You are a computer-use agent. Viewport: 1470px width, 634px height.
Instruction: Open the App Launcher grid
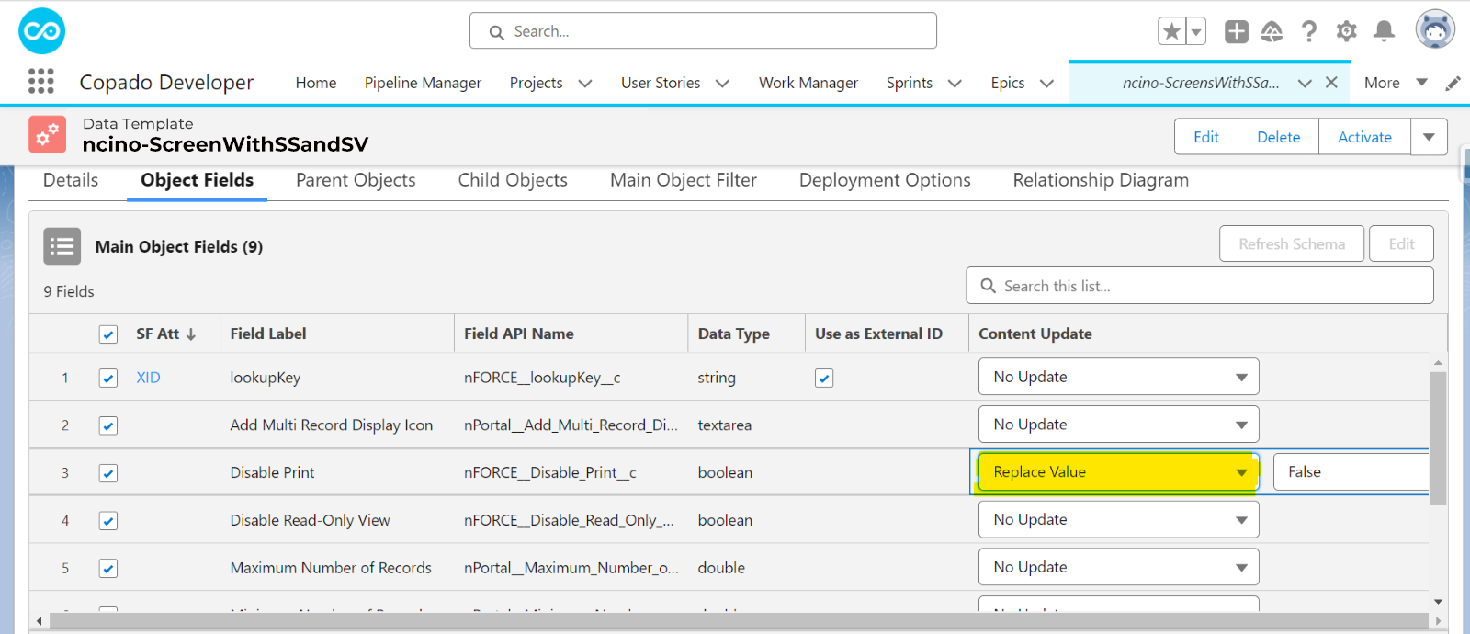click(41, 82)
